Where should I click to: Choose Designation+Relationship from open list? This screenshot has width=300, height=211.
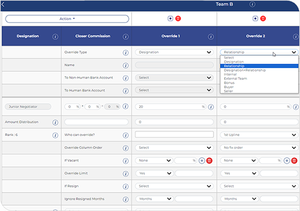point(245,70)
